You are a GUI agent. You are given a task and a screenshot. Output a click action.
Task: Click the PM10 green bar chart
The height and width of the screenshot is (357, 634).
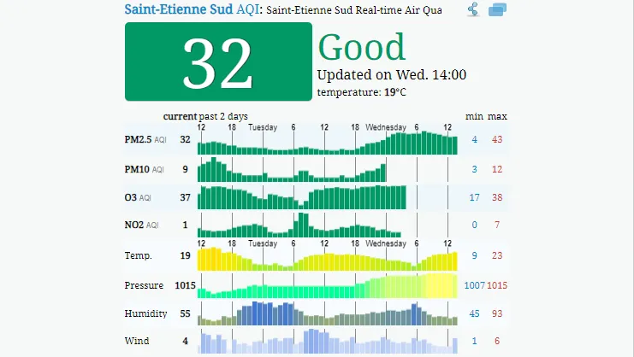(291, 172)
